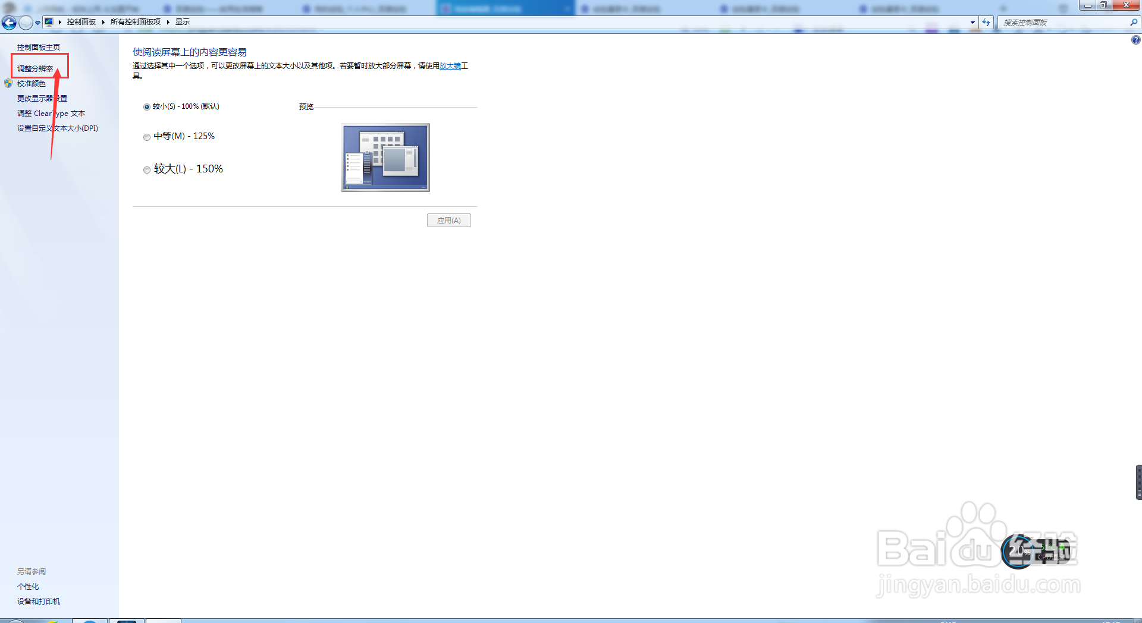This screenshot has height=623, width=1142.
Task: Click the 应用(A) button
Action: 449,221
